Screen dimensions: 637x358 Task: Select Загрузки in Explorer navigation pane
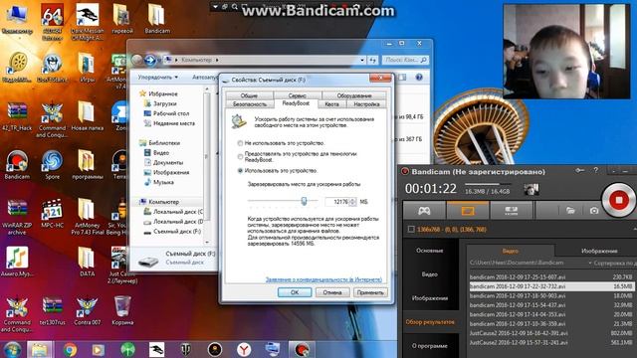tap(164, 103)
